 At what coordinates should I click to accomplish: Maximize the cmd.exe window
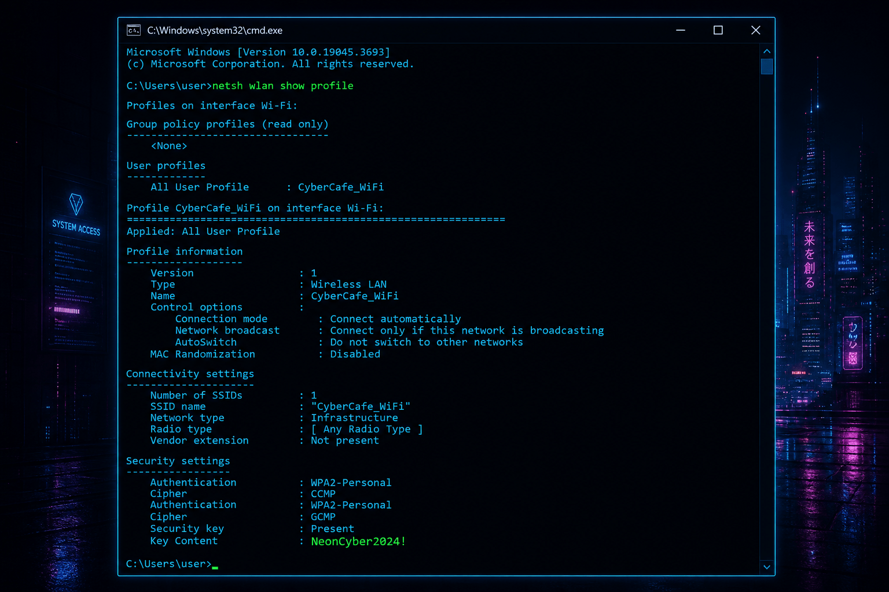(x=718, y=30)
